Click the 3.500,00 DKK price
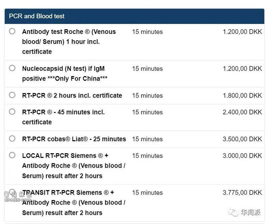This screenshot has width=269, height=224. [242, 139]
